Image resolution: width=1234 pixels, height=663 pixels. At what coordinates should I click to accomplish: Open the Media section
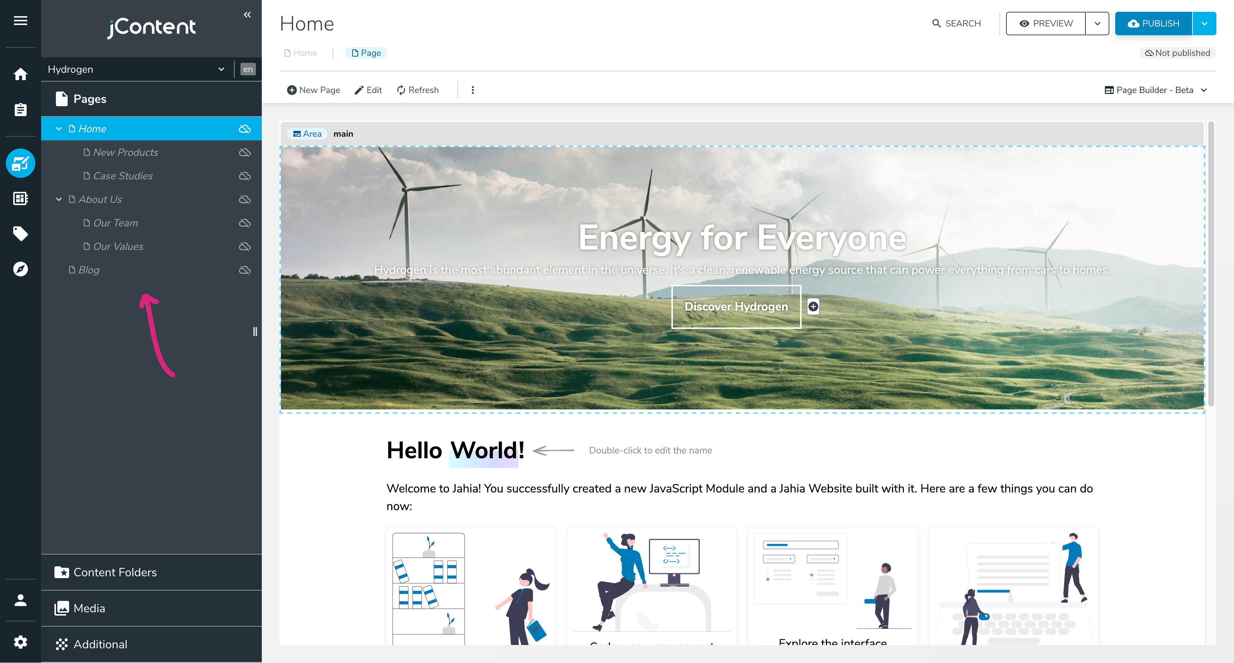click(x=89, y=608)
